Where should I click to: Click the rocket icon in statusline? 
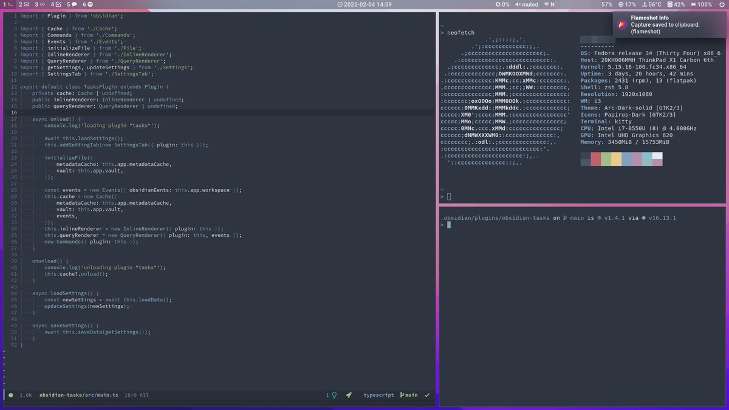[x=349, y=395]
